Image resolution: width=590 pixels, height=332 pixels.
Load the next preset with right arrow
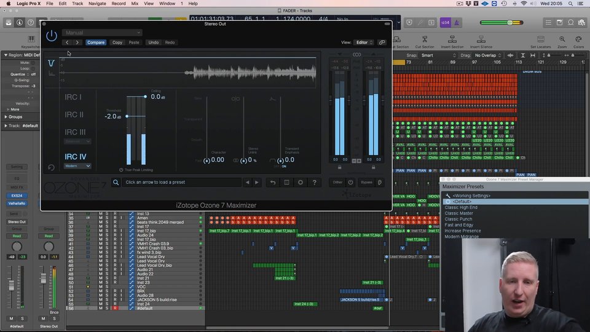[257, 182]
